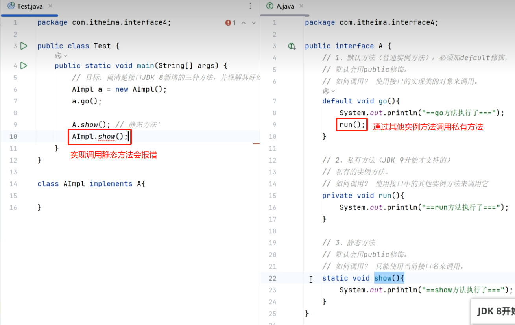Go to next highlighted error arrow

tap(254, 23)
